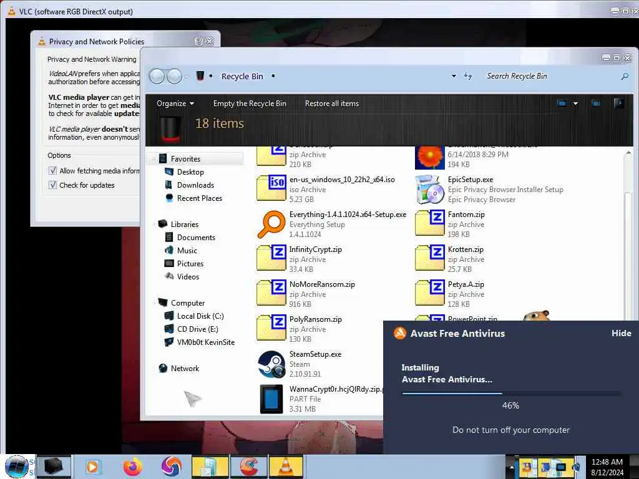The height and width of the screenshot is (479, 639).
Task: Click the VLC cone taskbar button
Action: pyautogui.click(x=286, y=467)
